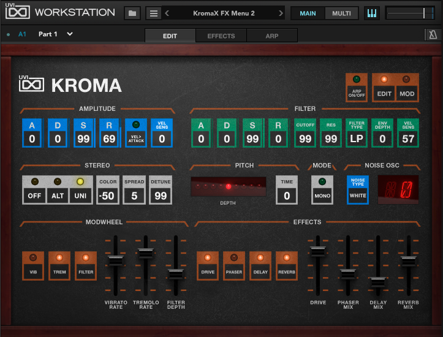443x337 pixels.
Task: Click the stereo DETUNE value 99
Action: tap(161, 195)
